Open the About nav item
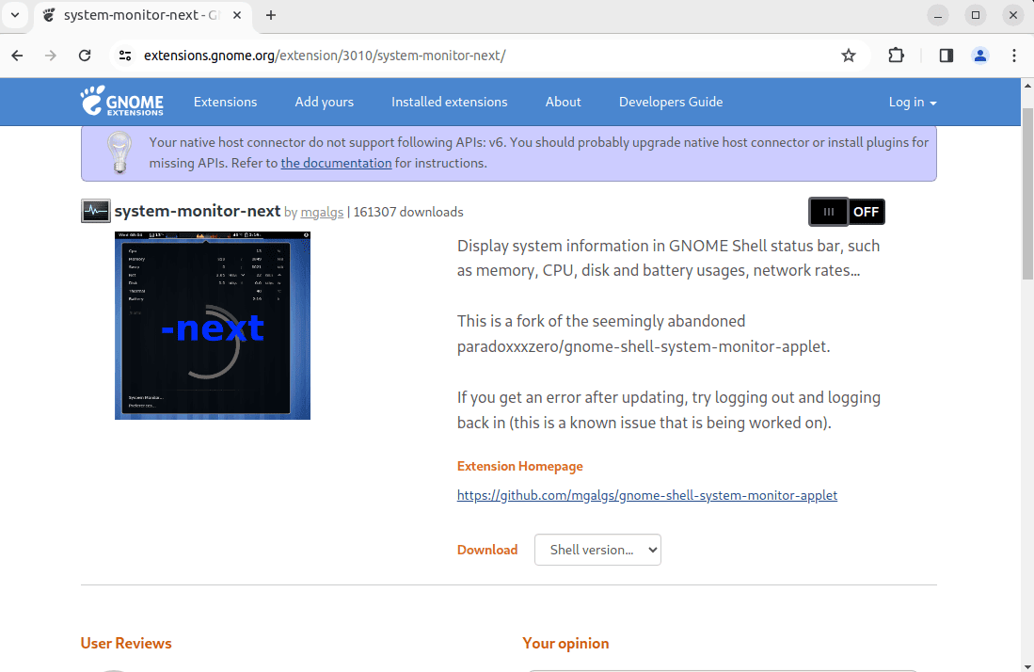The height and width of the screenshot is (672, 1034). [x=564, y=102]
